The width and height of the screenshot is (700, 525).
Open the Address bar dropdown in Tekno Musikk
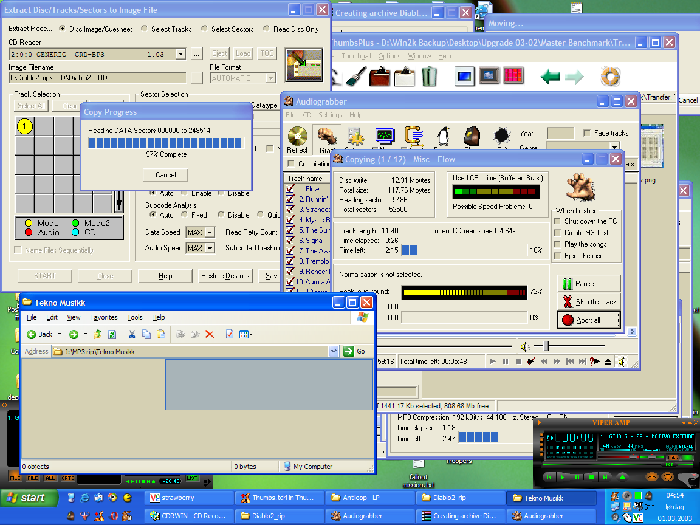coord(334,351)
